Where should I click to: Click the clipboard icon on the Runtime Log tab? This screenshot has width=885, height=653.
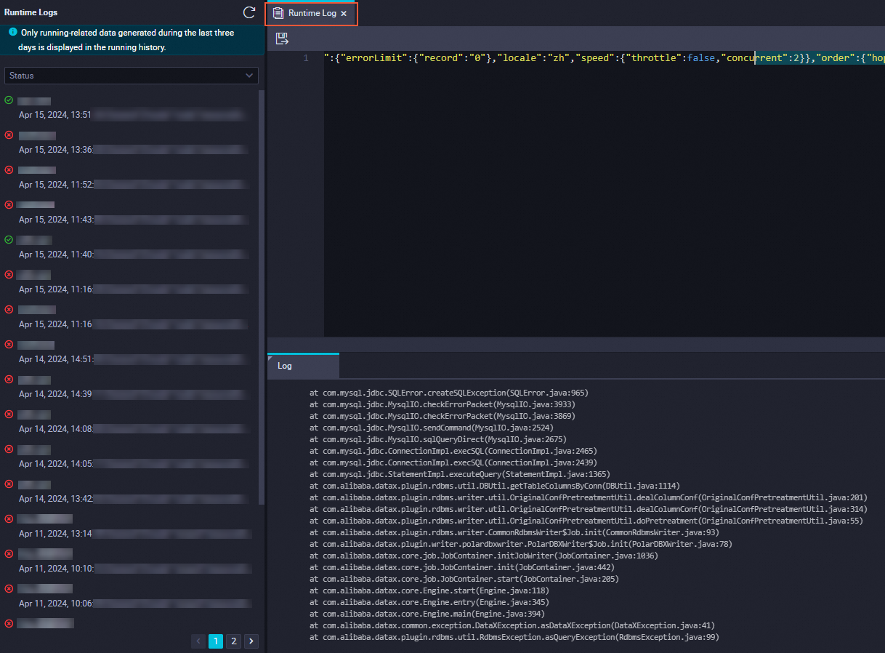(x=277, y=12)
